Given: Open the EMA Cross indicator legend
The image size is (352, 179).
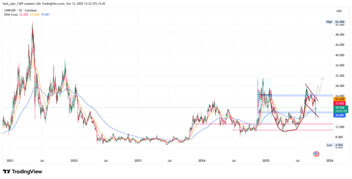Looking at the screenshot, I should (12, 14).
